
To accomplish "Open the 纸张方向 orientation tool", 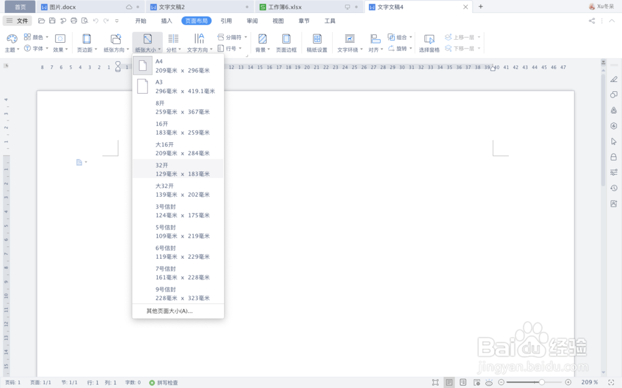I will click(116, 43).
